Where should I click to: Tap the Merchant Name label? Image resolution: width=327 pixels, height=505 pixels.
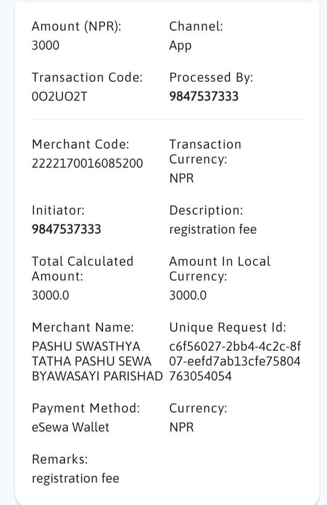(83, 327)
